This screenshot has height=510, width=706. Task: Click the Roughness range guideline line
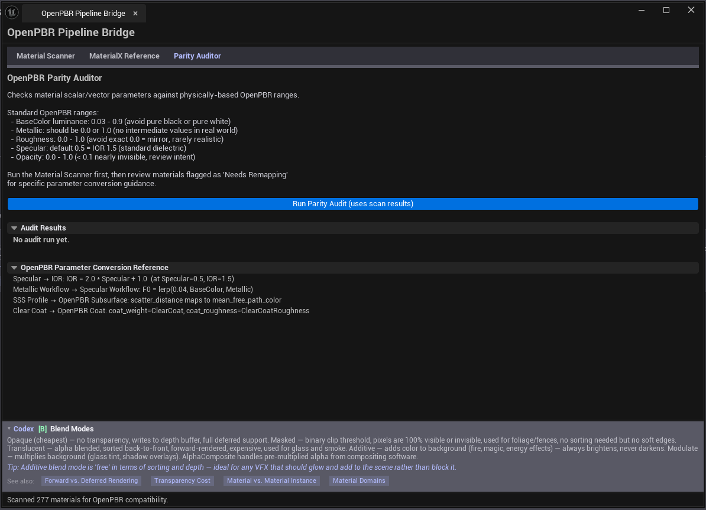point(117,139)
